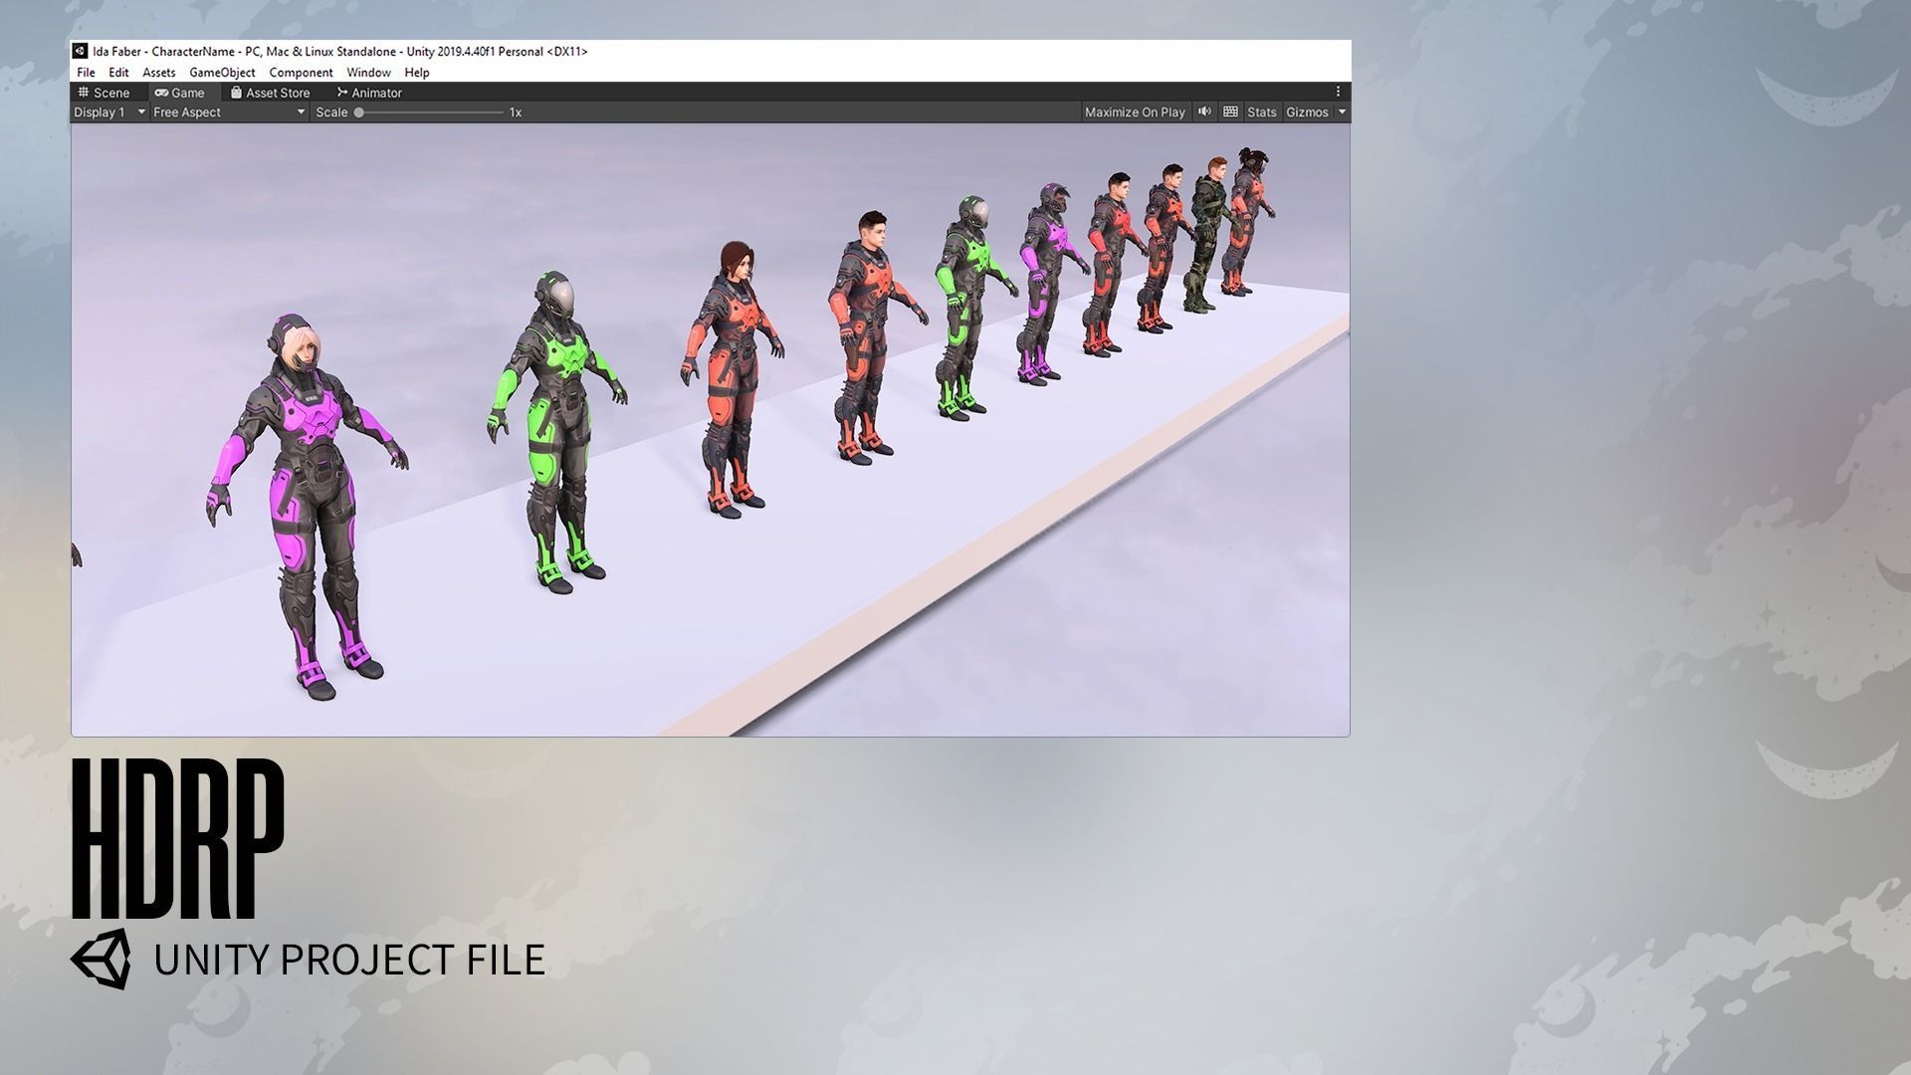Viewport: 1911px width, 1075px height.
Task: Open the Free Aspect ratio dropdown
Action: pyautogui.click(x=229, y=112)
